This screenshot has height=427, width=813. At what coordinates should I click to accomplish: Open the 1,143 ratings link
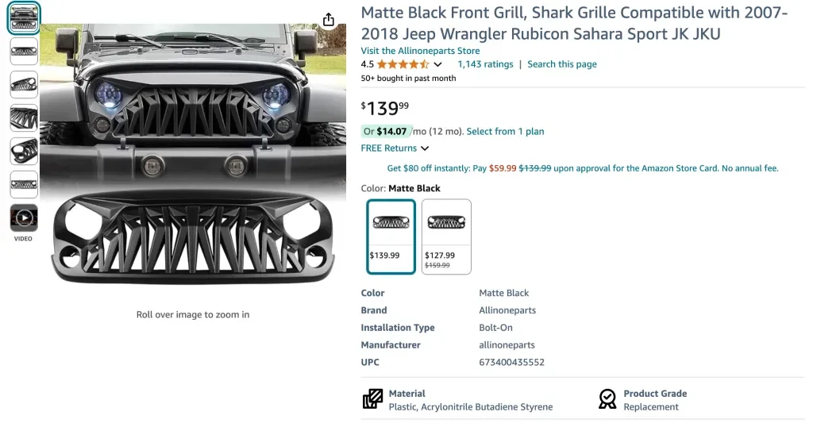[x=485, y=64]
